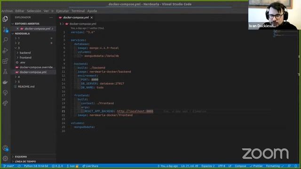The image size is (301, 169).
Task: Expand the frontend folder
Action: [x=25, y=57]
